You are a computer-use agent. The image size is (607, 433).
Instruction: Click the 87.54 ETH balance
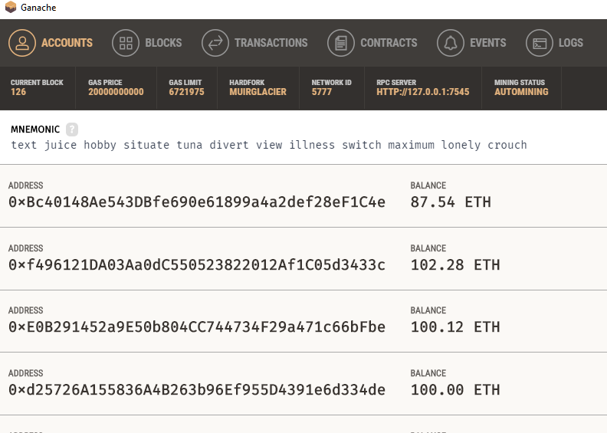(451, 202)
